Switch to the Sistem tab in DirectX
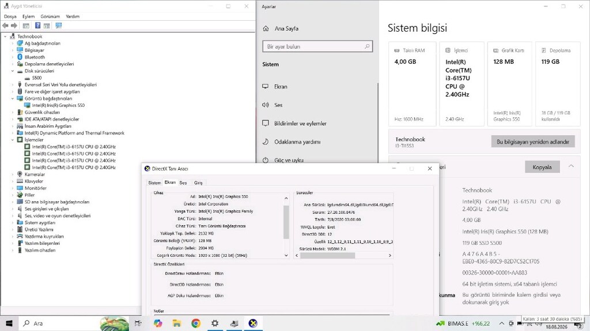Screen dimensions: 590x331 [154, 183]
